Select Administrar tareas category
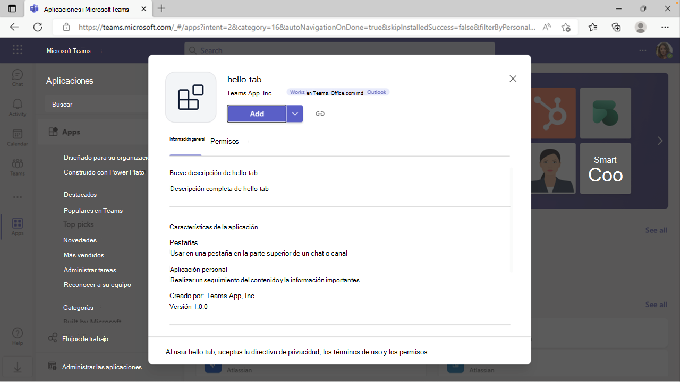 pyautogui.click(x=90, y=270)
